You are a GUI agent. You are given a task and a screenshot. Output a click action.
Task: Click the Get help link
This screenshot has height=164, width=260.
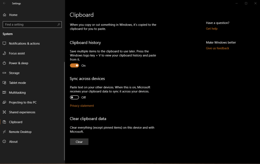pyautogui.click(x=211, y=29)
